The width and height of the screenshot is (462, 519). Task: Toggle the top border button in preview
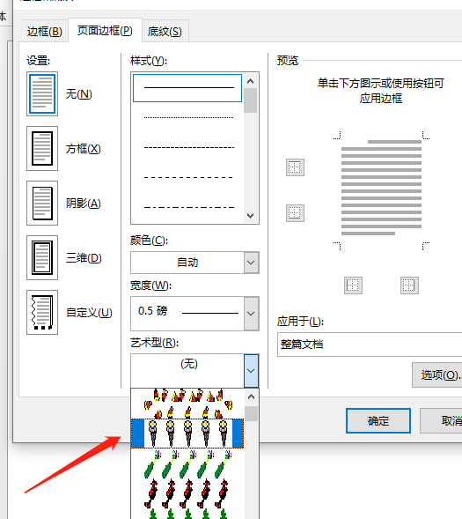tap(295, 167)
